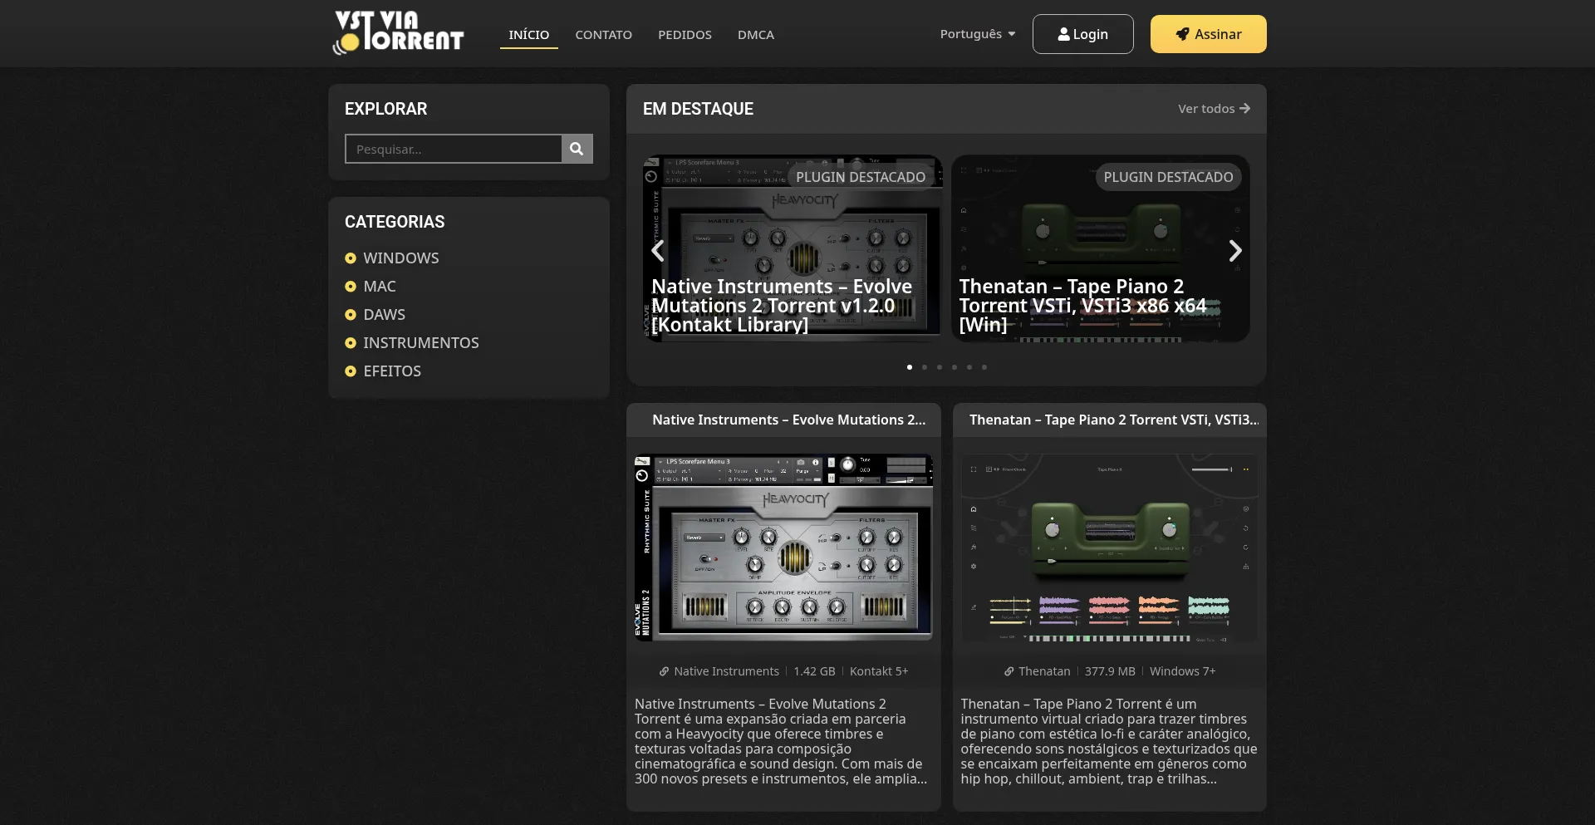Open the INSTRUMENTOS category

pyautogui.click(x=420, y=342)
